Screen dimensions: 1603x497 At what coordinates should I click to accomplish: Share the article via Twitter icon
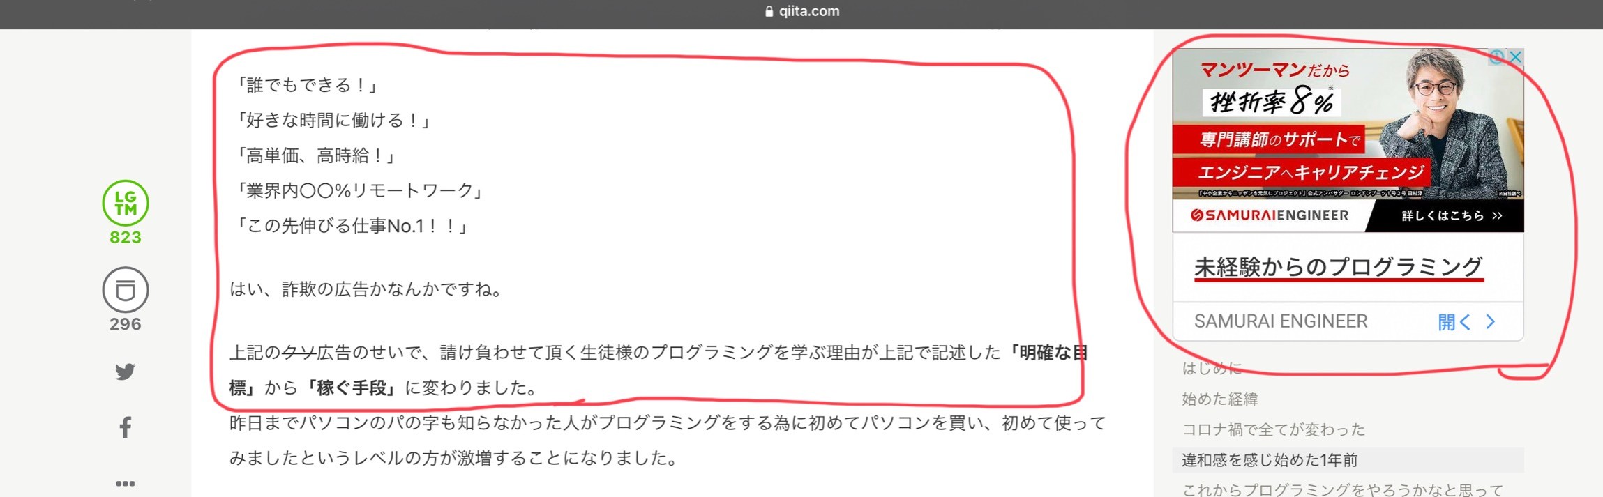tap(126, 372)
